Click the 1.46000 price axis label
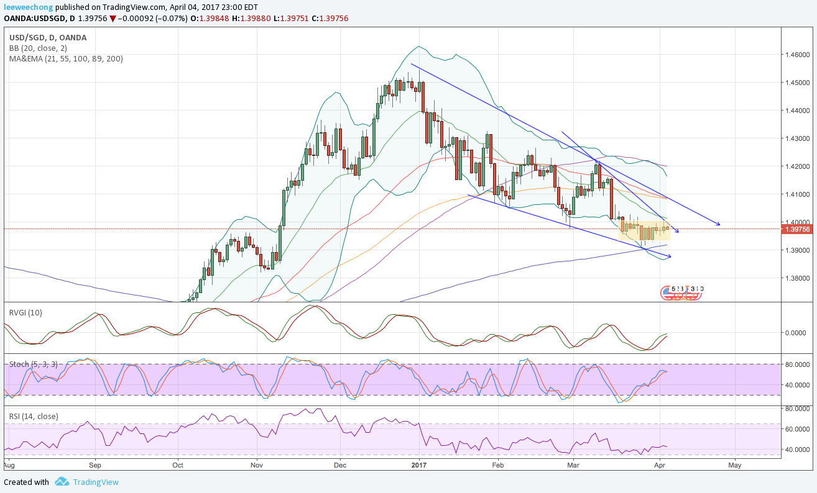Viewport: 817px width, 493px height. tap(797, 55)
